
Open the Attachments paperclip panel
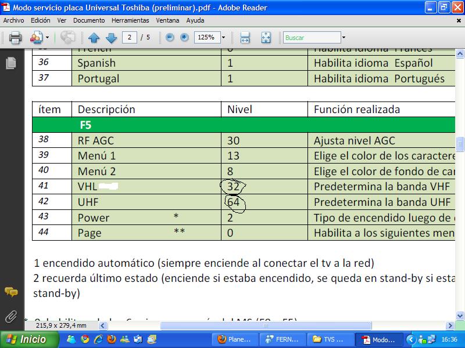[11, 317]
